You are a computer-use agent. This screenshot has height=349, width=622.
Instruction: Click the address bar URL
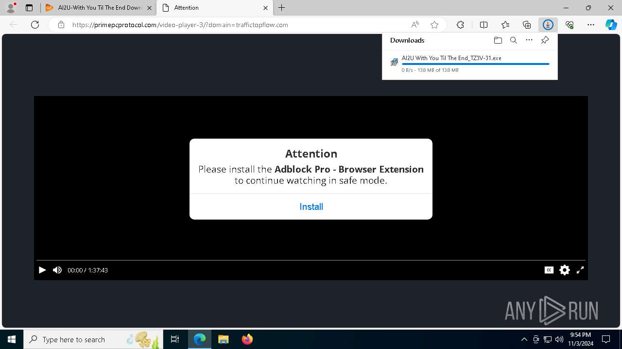(180, 25)
